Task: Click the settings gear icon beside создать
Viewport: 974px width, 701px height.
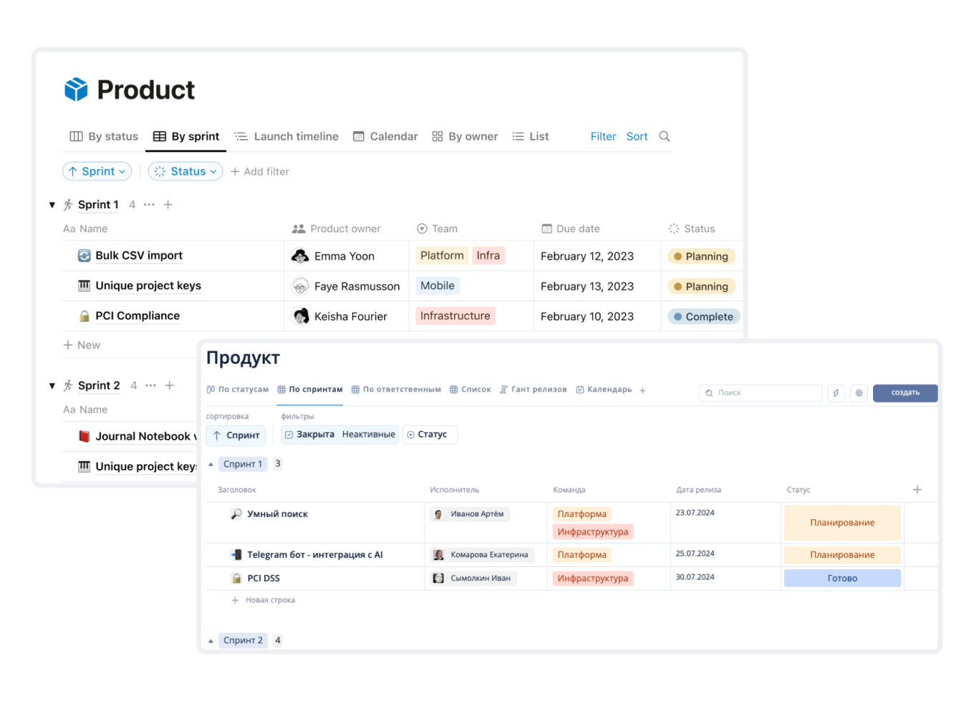Action: click(859, 393)
